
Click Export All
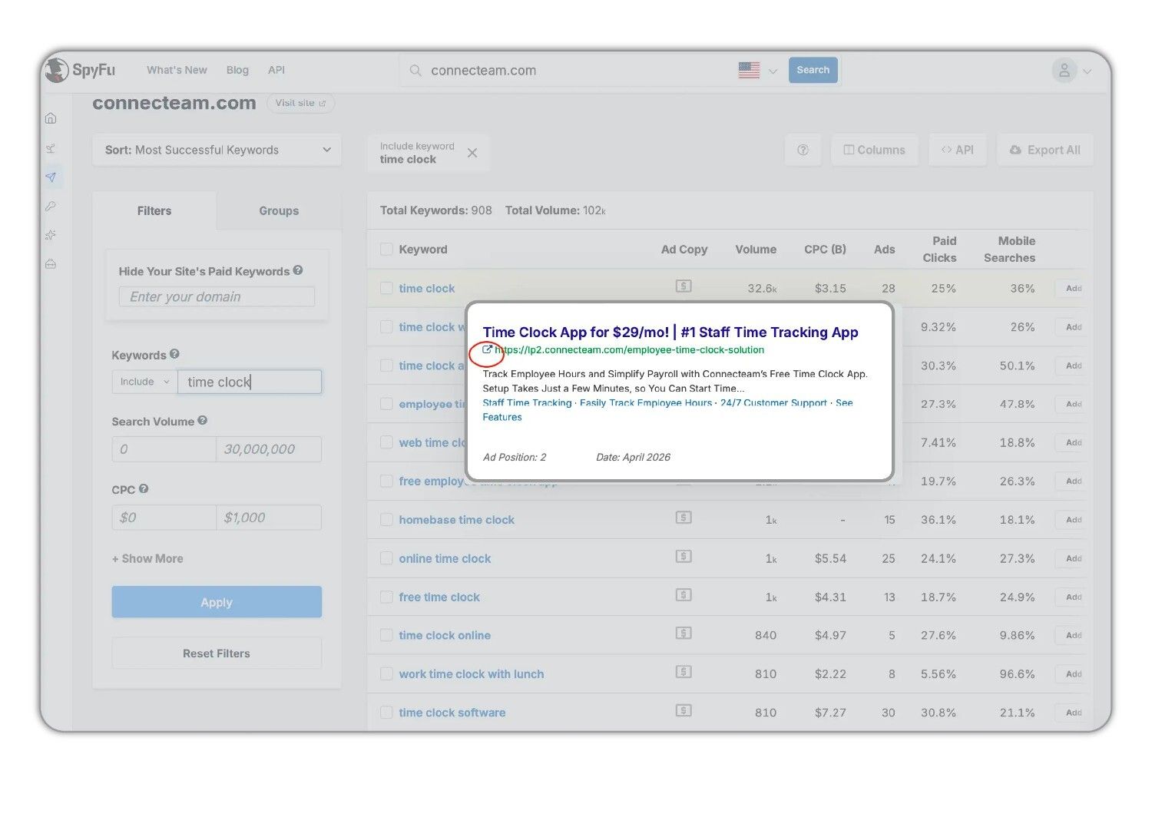click(x=1045, y=150)
